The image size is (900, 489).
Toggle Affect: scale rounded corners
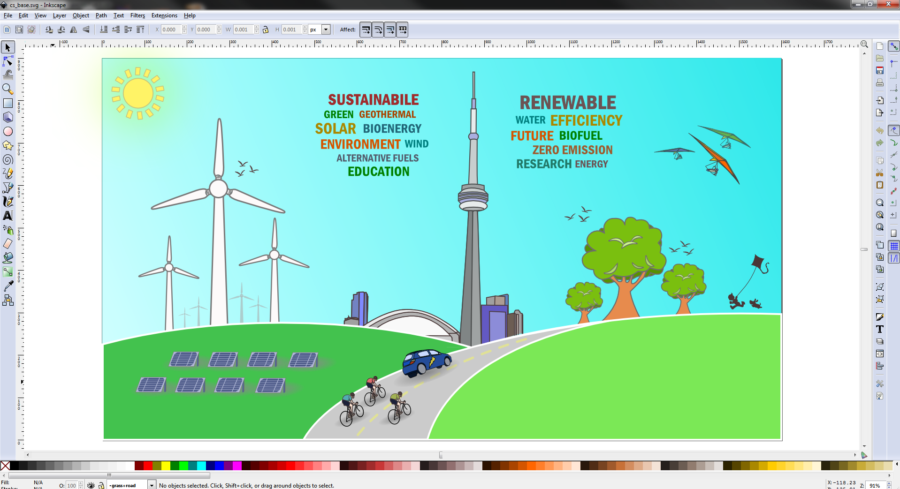pyautogui.click(x=378, y=30)
